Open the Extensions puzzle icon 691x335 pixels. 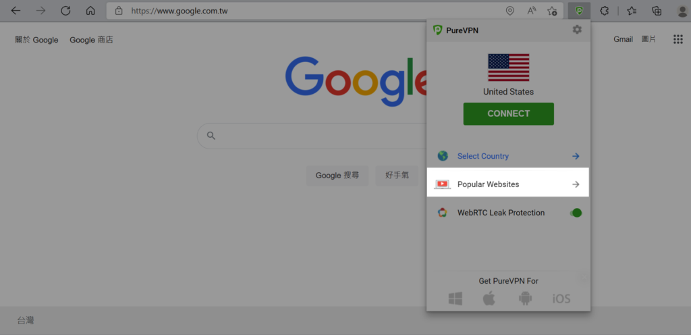point(605,11)
